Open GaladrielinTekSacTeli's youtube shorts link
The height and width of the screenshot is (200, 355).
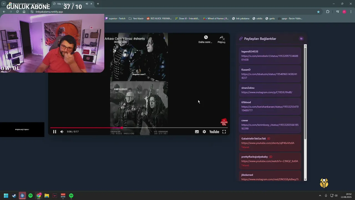pos(268,143)
